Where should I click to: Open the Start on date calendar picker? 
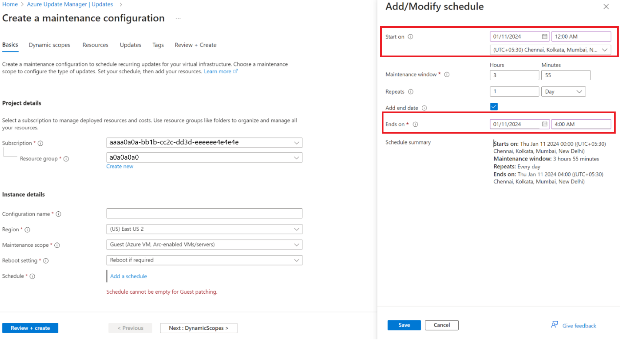coord(544,37)
